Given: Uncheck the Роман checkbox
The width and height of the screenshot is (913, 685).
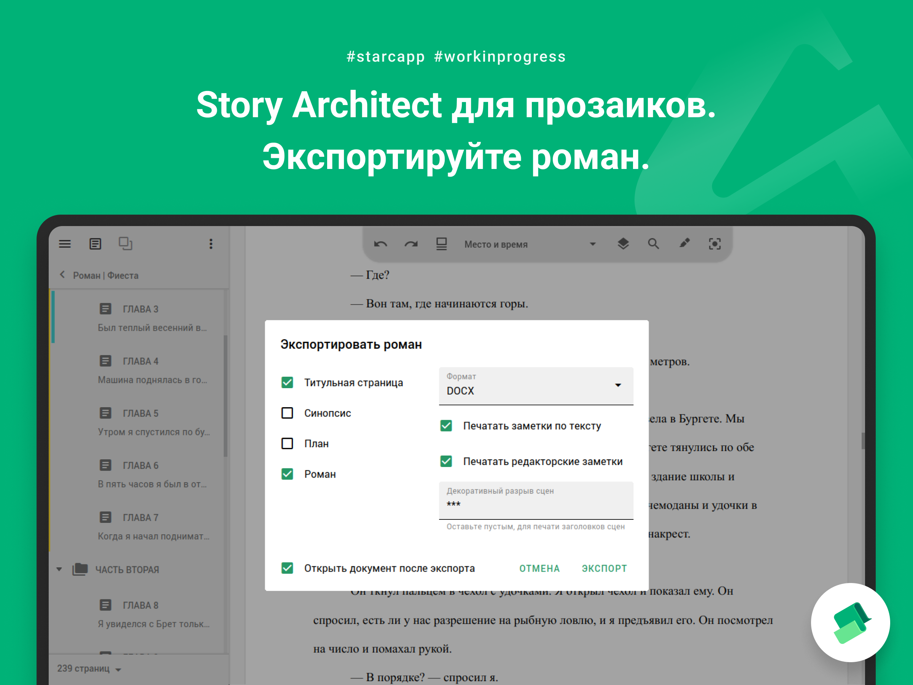Looking at the screenshot, I should 287,474.
